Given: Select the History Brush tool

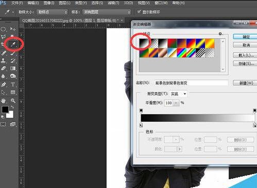Looking at the screenshot, I should pos(13,60).
